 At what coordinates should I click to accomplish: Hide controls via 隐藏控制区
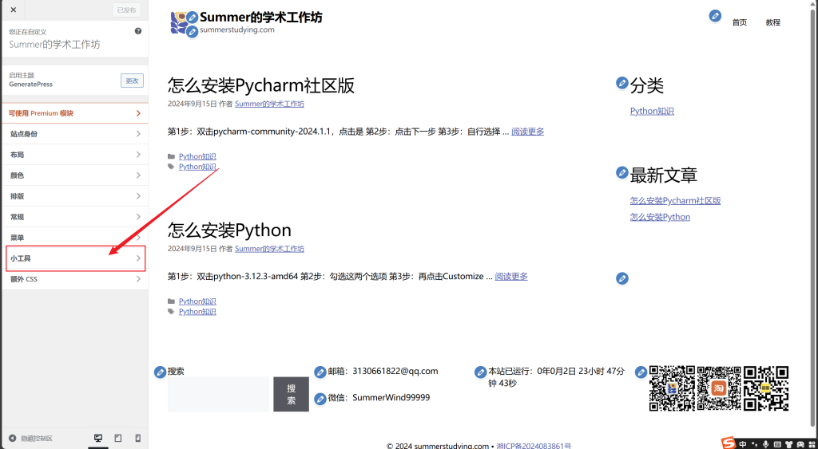tap(31, 439)
